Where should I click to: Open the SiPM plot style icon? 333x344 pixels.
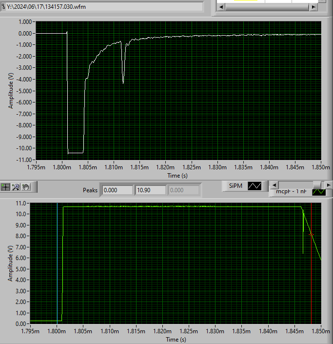tap(255, 186)
